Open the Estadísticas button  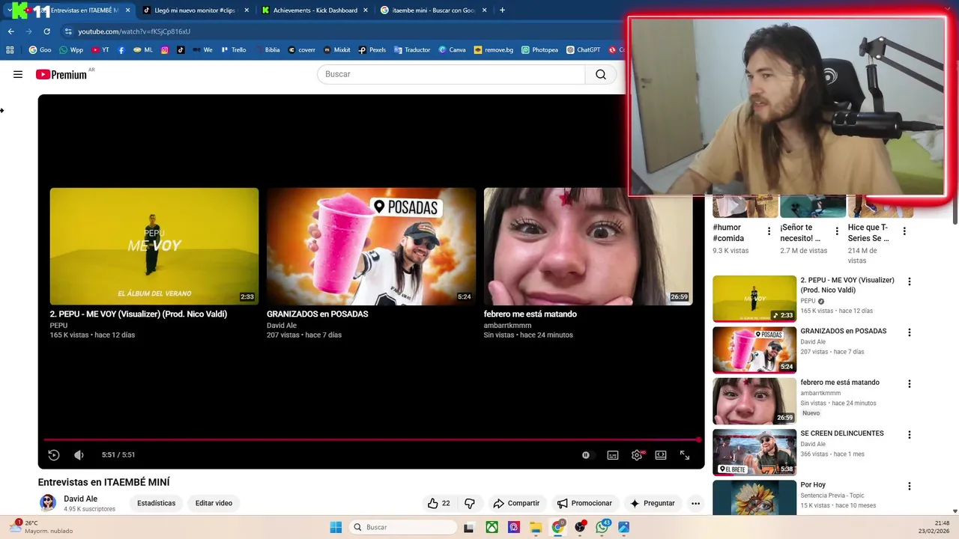(156, 503)
